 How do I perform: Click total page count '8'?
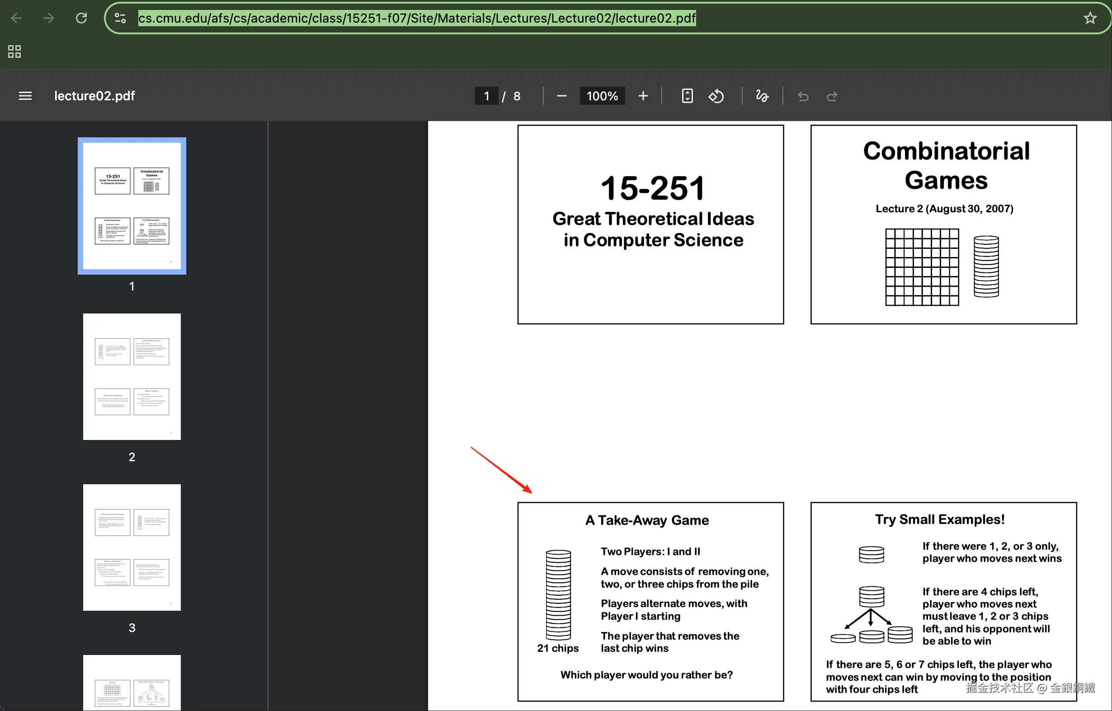coord(517,96)
